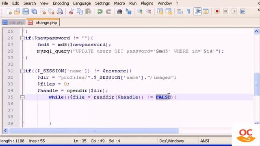
Task: Print the document with printer icon
Action: click(x=60, y=11)
